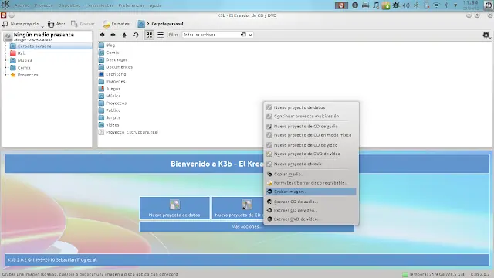Click the Bluetooth tray icon
This screenshot has width=494, height=278.
point(416,5)
